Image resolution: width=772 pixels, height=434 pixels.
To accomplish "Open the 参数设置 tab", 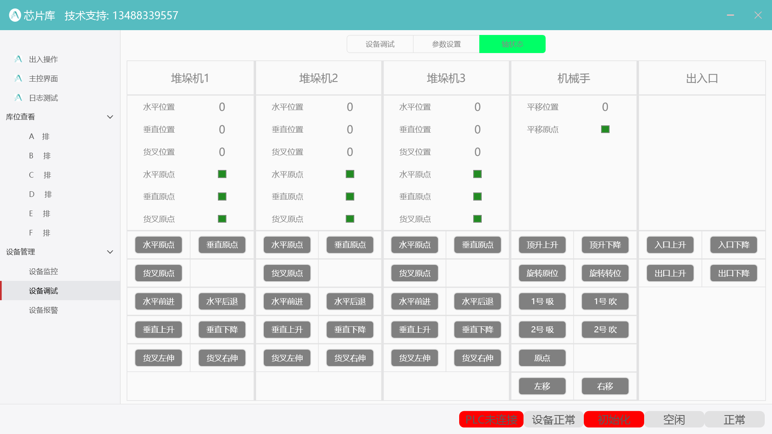I will click(446, 44).
